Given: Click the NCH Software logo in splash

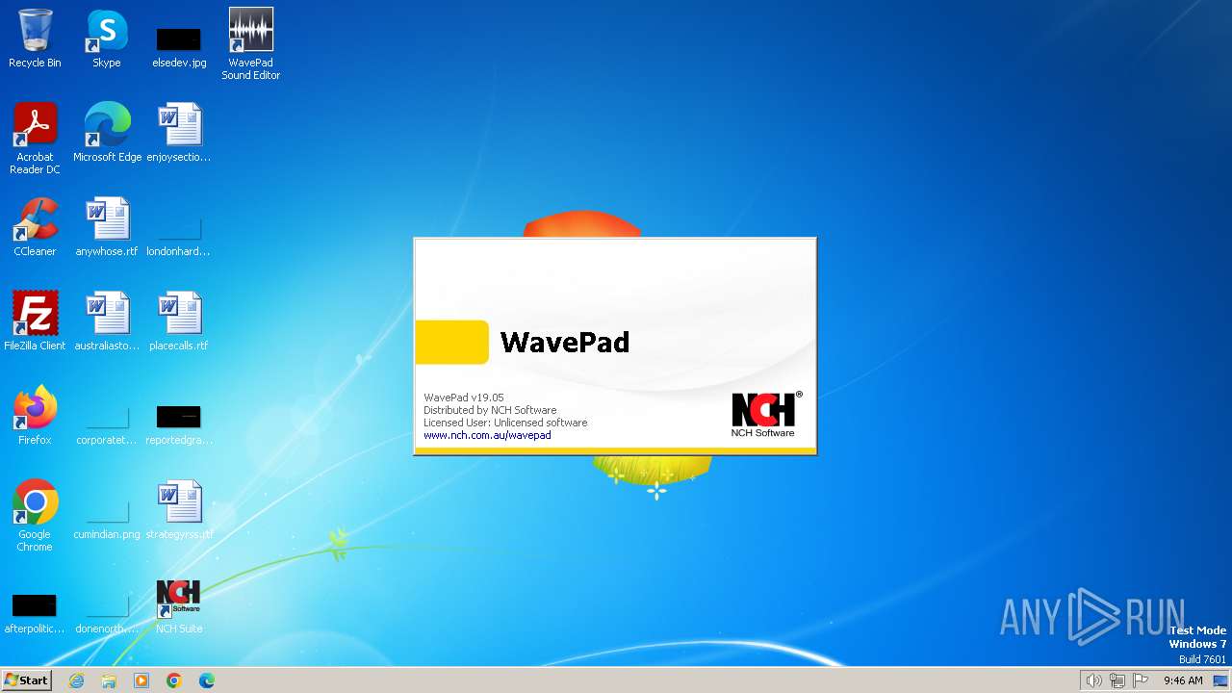Looking at the screenshot, I should tap(766, 414).
